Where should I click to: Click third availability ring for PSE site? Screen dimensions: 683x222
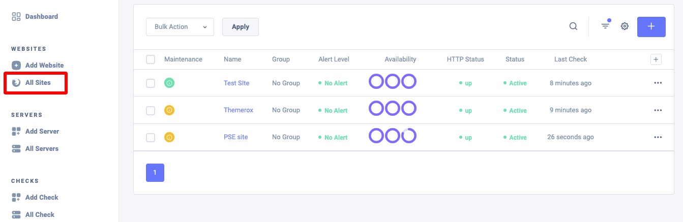pyautogui.click(x=409, y=136)
